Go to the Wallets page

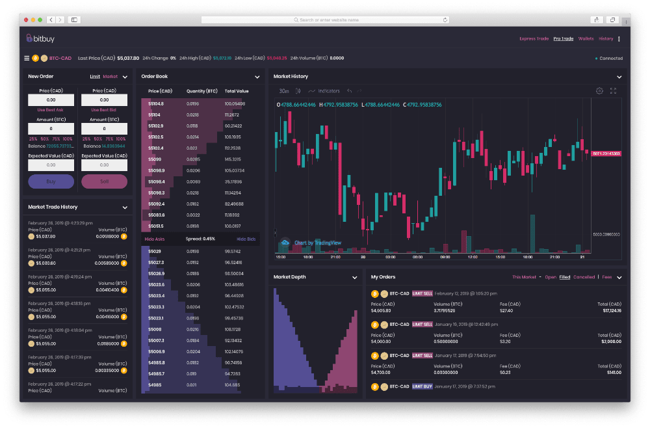coord(586,39)
